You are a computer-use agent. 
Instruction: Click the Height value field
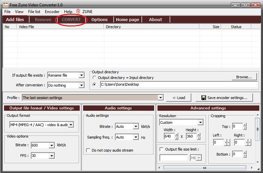point(191,136)
